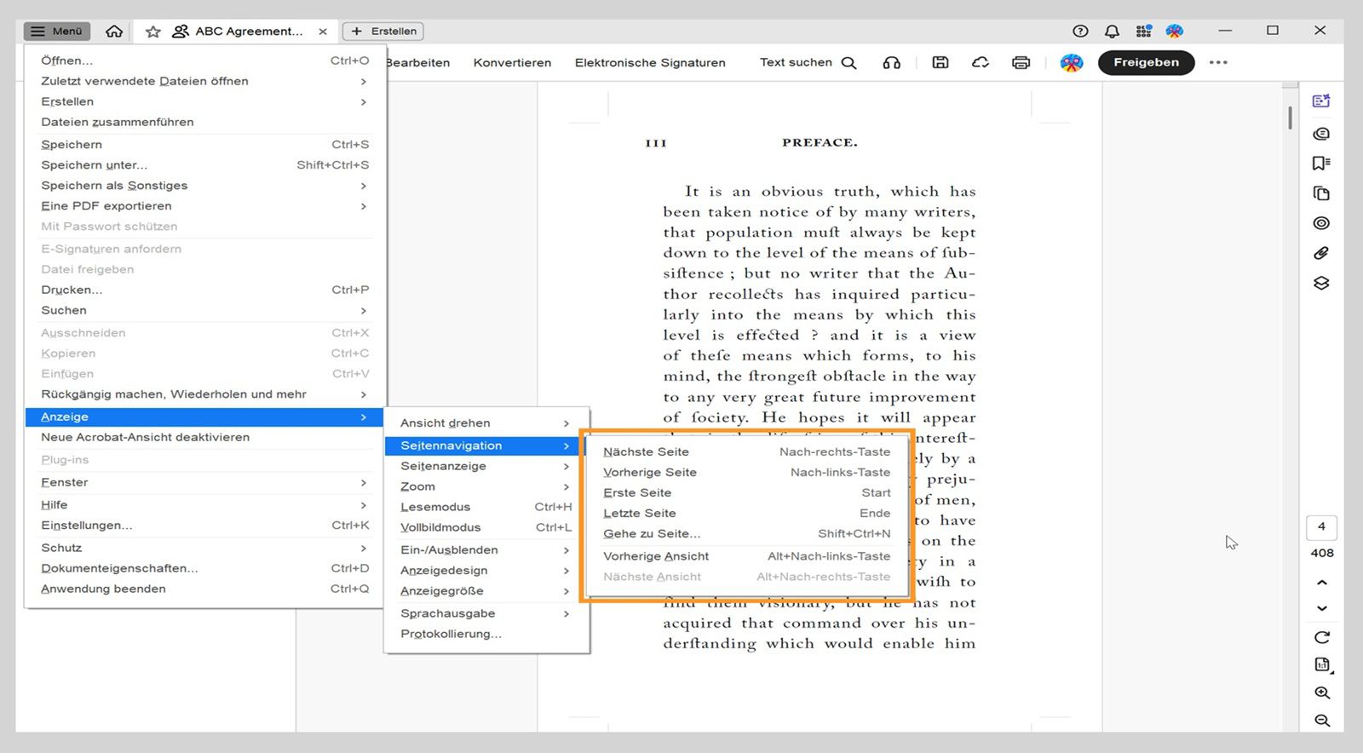Expand Eine PDF exportieren submenu
This screenshot has height=753, width=1363.
pyautogui.click(x=204, y=206)
